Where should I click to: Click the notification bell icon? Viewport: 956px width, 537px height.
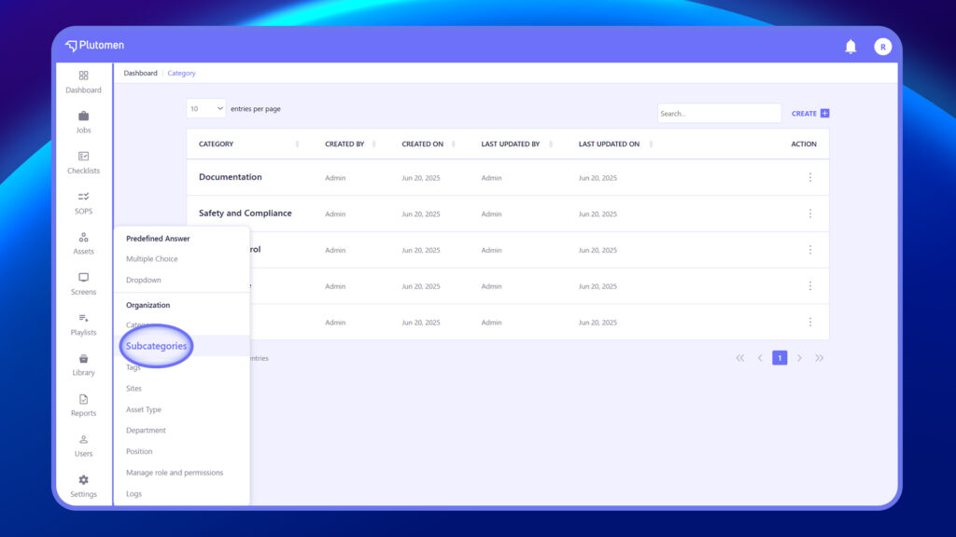pyautogui.click(x=851, y=47)
